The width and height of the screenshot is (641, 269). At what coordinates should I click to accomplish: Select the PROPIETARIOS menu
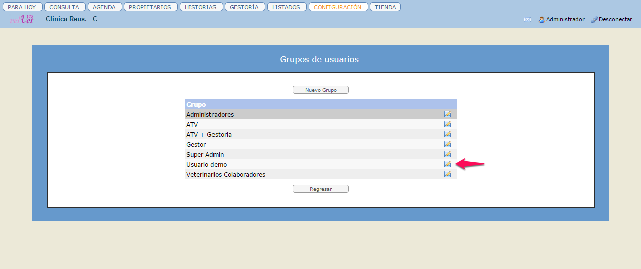click(x=150, y=7)
